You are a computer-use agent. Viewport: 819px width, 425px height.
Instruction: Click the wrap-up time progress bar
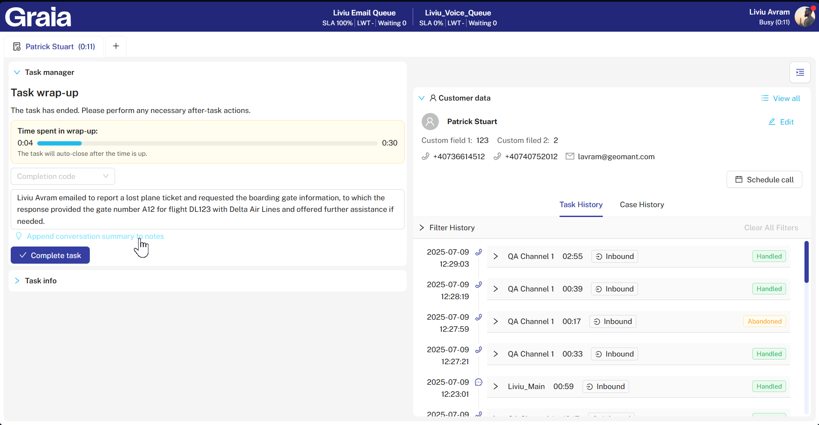click(207, 143)
